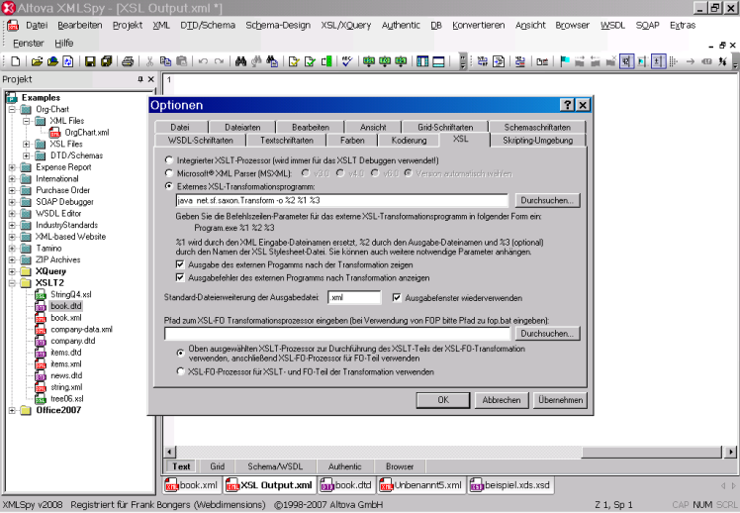This screenshot has width=740, height=513.
Task: Click the Open URL globe folder icon
Action: click(x=52, y=61)
